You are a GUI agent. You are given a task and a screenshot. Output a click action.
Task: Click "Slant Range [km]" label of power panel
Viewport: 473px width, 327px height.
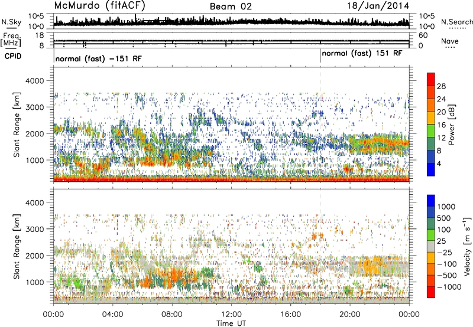17,125
